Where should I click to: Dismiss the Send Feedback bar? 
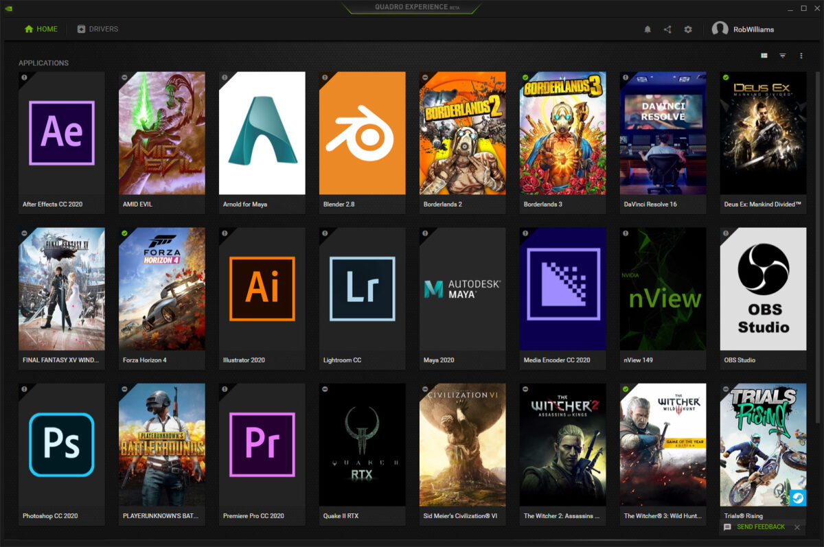coord(797,527)
